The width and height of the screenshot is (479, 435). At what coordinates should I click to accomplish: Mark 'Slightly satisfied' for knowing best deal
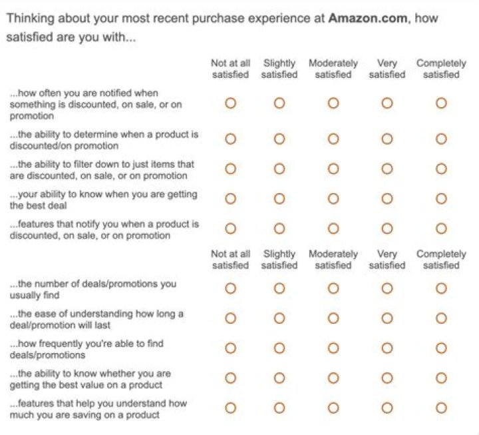point(279,199)
